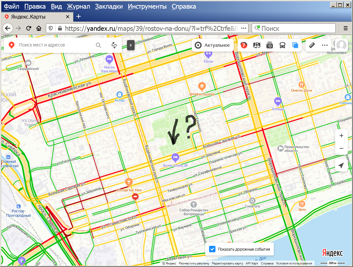This screenshot has height=267, width=353.
Task: Open the user profile avatar
Action: (x=341, y=45)
